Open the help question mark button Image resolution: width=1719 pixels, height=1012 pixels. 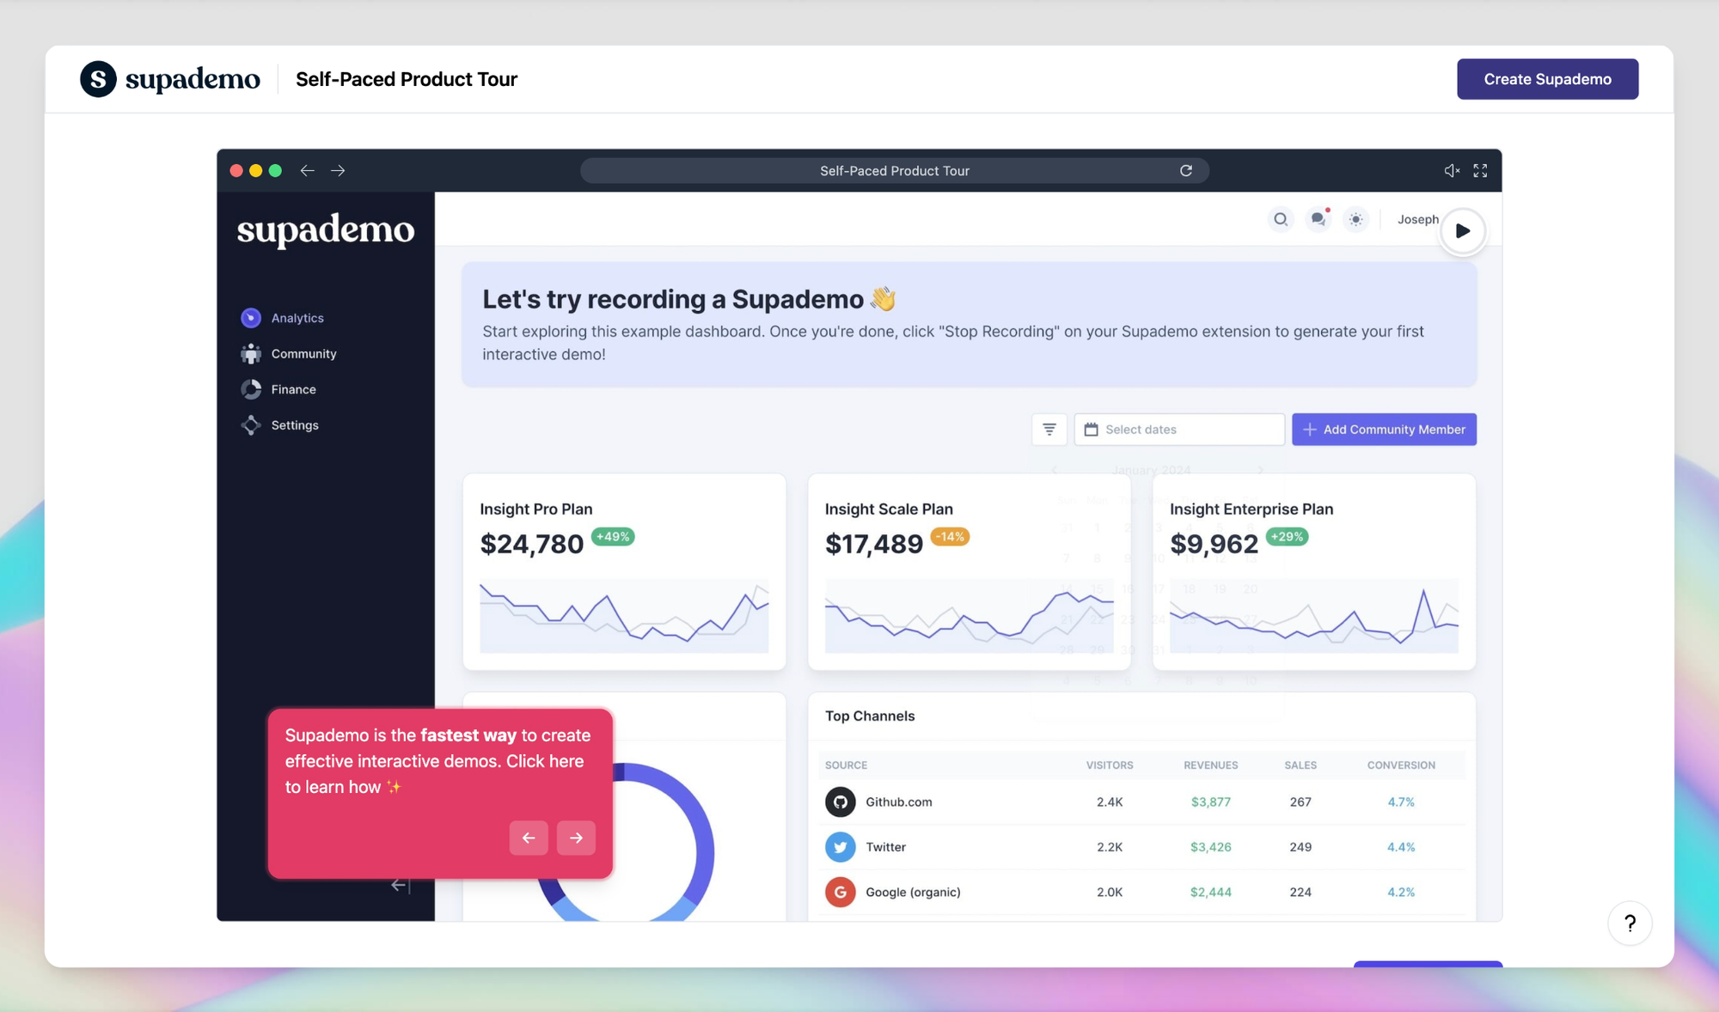[1630, 924]
